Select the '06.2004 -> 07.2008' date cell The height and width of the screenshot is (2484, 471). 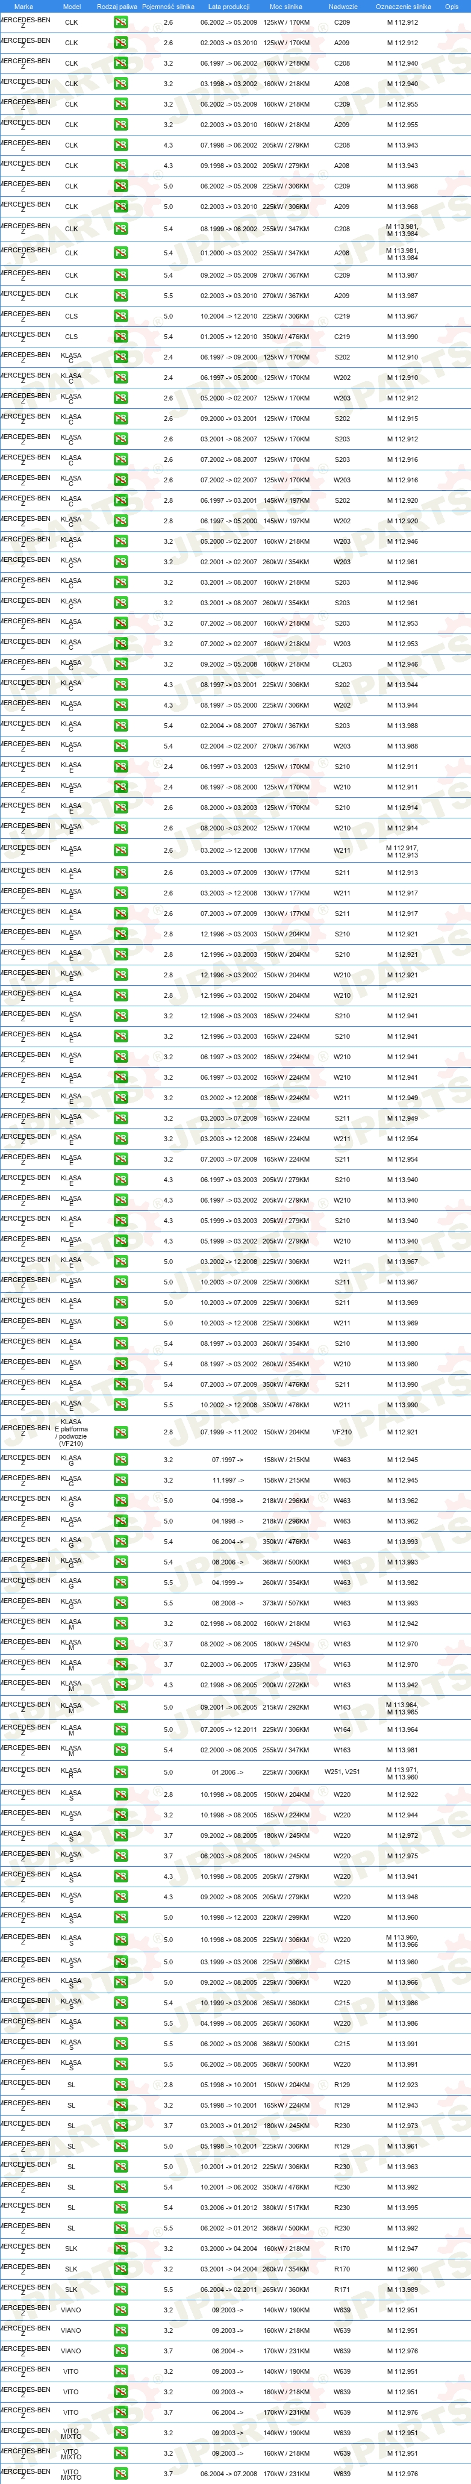pos(229,2473)
